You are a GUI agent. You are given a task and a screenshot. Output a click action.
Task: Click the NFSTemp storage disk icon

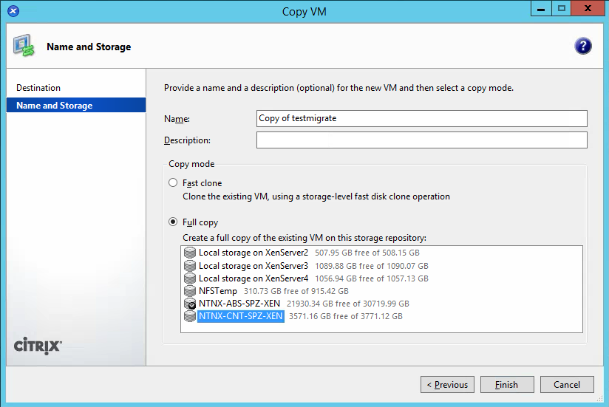coord(190,291)
